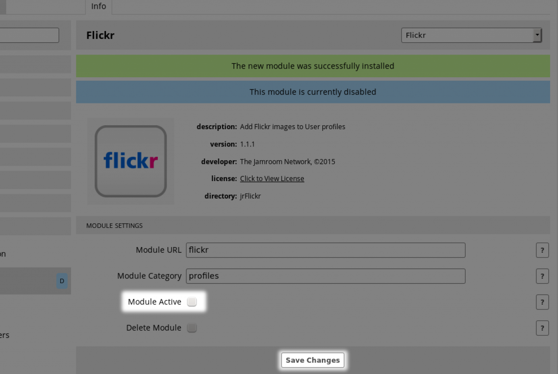
Task: Select the directory name jrFlickr
Action: tap(251, 196)
